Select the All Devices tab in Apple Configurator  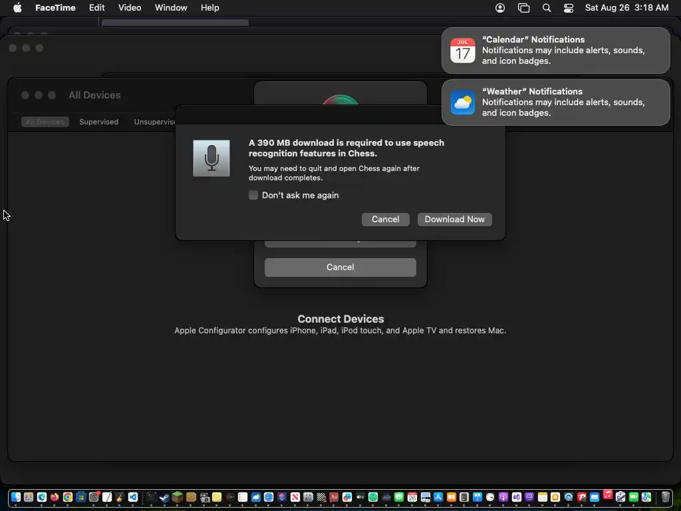pyautogui.click(x=45, y=122)
